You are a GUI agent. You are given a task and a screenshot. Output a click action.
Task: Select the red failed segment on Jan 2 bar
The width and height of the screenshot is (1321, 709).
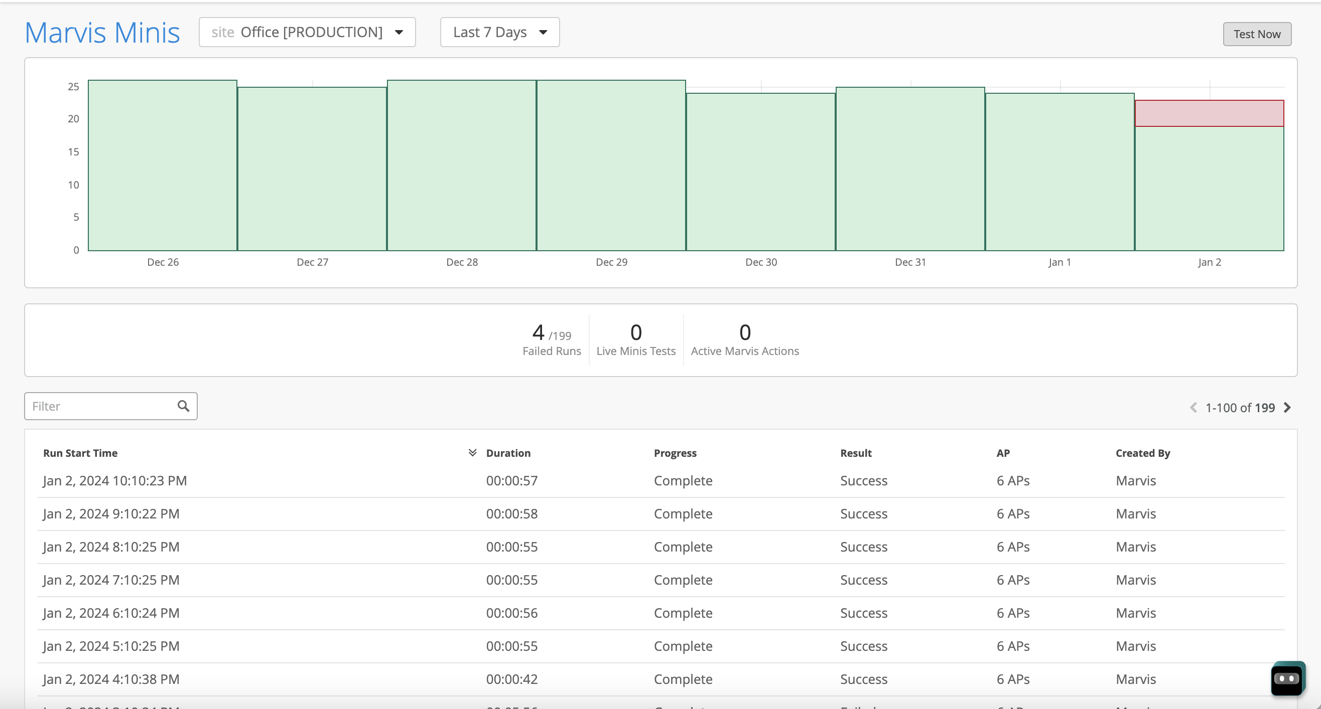coord(1209,113)
